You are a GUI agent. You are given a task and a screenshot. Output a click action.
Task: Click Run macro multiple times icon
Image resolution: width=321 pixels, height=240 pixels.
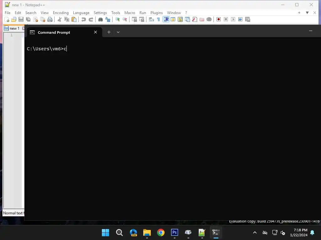[x=240, y=19]
